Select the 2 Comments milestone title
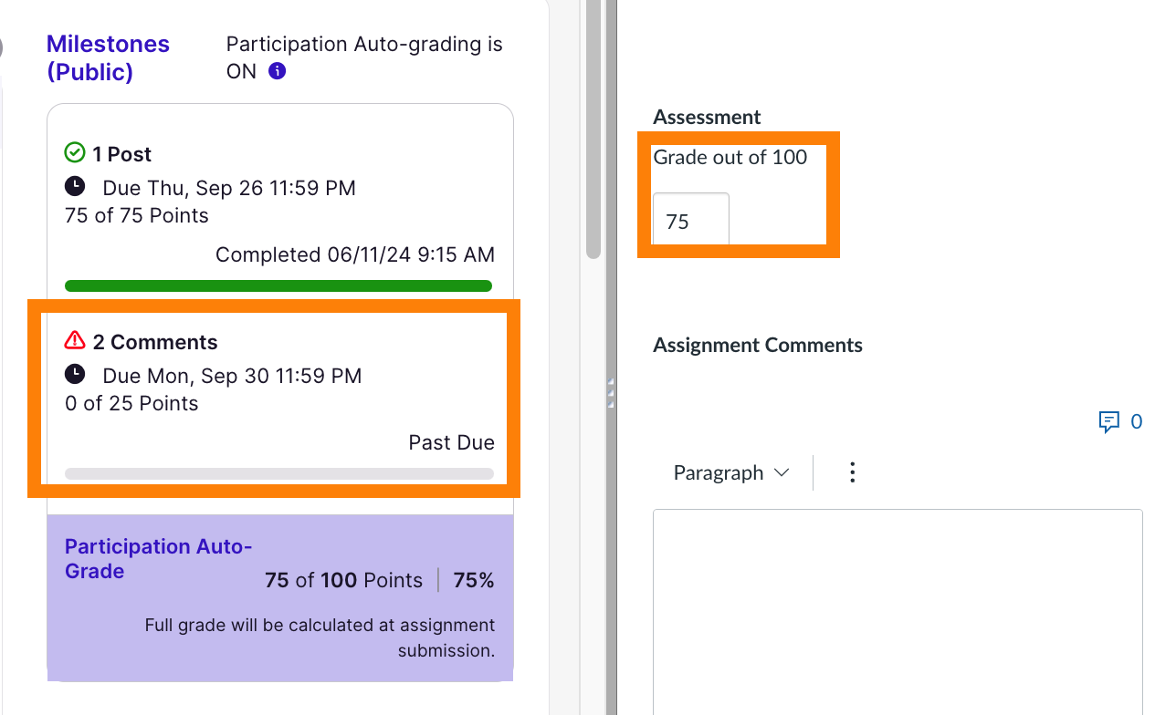 click(155, 342)
